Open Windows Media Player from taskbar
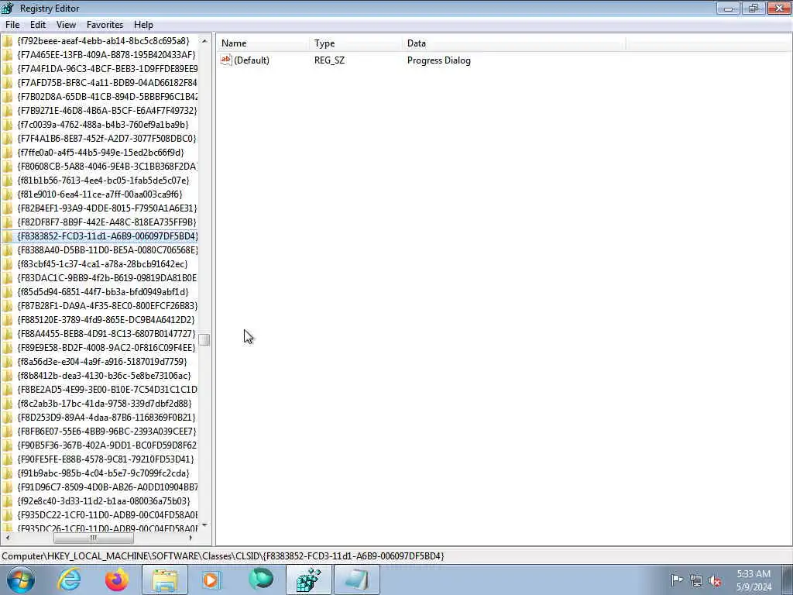The width and height of the screenshot is (793, 595). click(211, 580)
